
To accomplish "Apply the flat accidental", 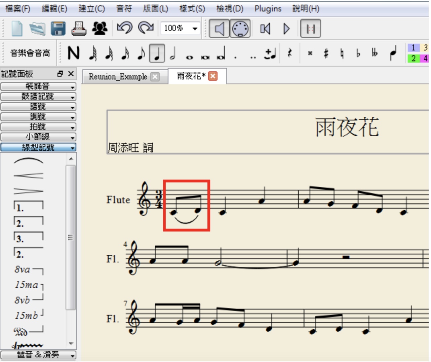I will click(x=358, y=53).
